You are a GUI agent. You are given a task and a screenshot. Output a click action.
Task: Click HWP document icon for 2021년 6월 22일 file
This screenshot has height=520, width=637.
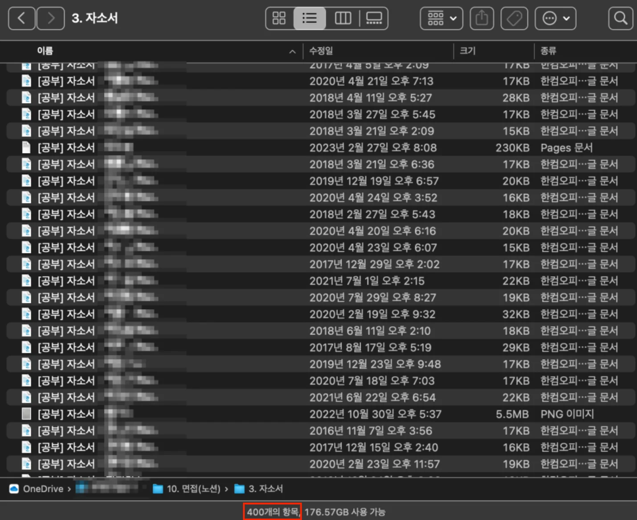[26, 397]
